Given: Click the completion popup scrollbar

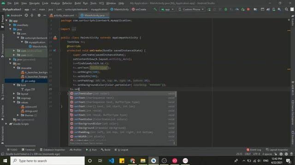Looking at the screenshot, I should point(176,94).
